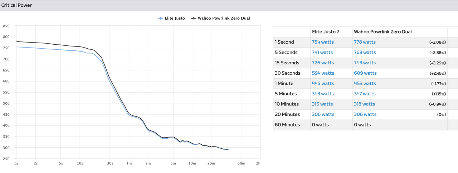The height and width of the screenshot is (173, 458).
Task: Click the Wahoo Powrlink black legend marker
Action: coord(194,18)
